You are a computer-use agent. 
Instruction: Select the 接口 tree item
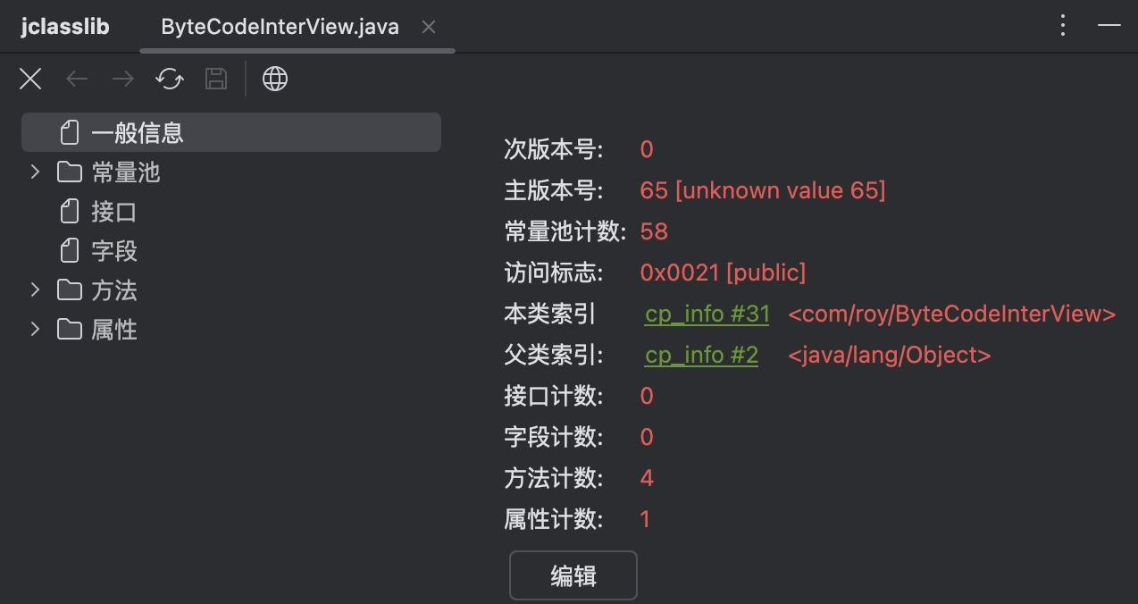coord(113,212)
